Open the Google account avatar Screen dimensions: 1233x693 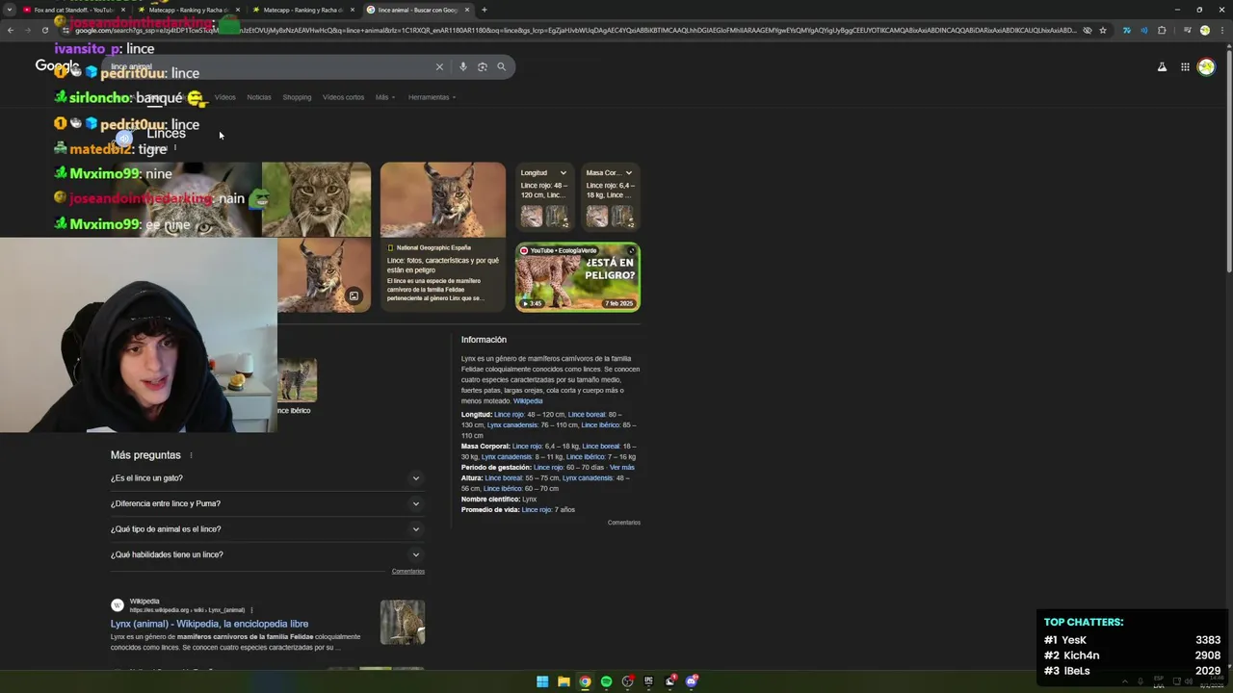point(1206,66)
